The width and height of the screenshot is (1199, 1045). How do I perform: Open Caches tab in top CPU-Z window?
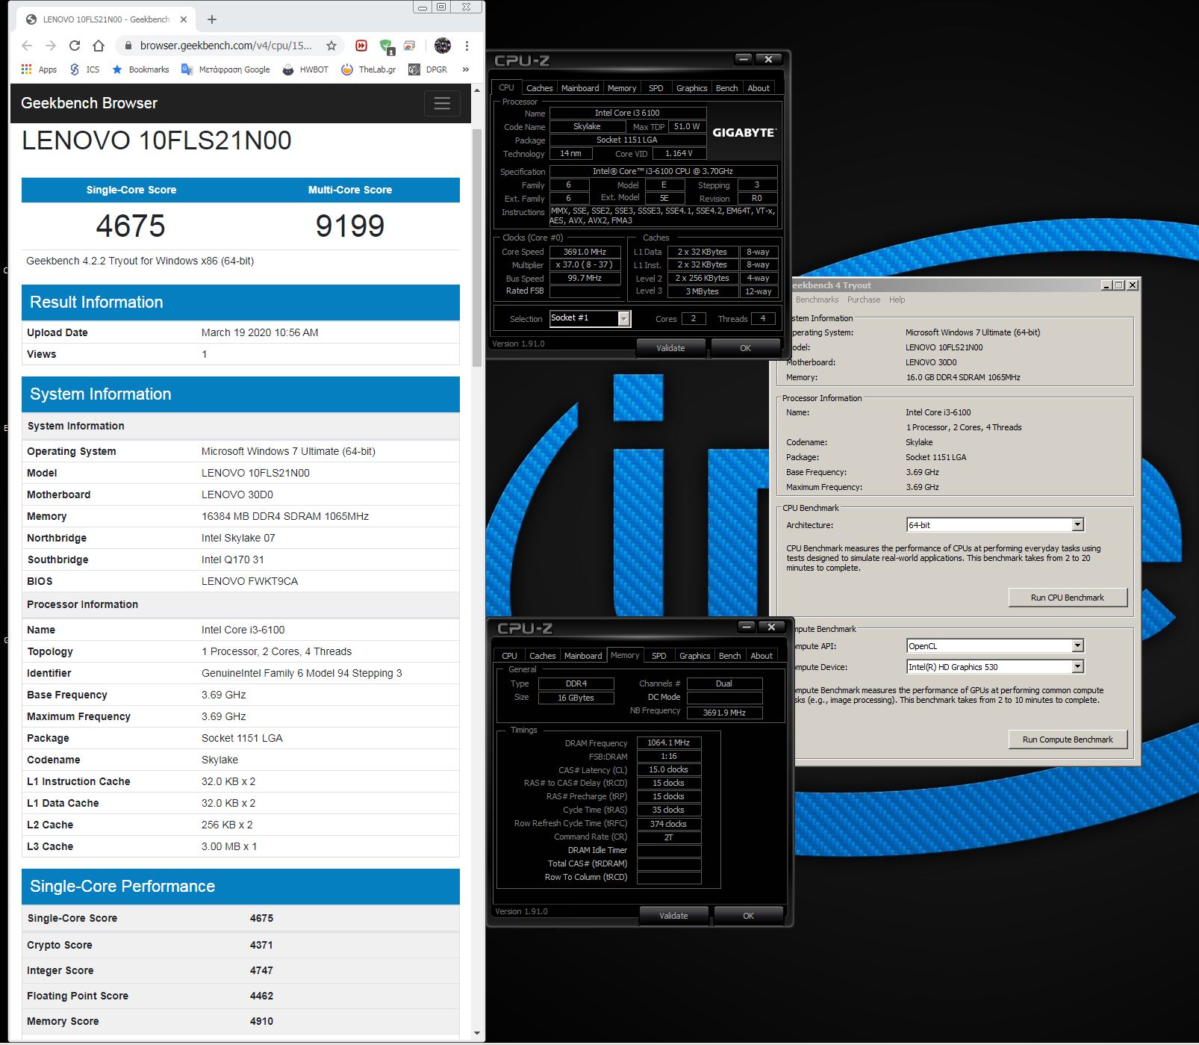(x=539, y=88)
